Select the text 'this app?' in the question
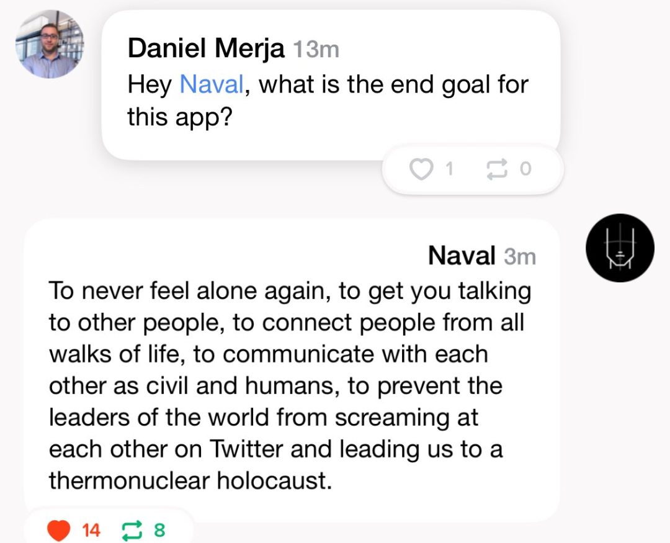The height and width of the screenshot is (543, 670). click(x=179, y=116)
